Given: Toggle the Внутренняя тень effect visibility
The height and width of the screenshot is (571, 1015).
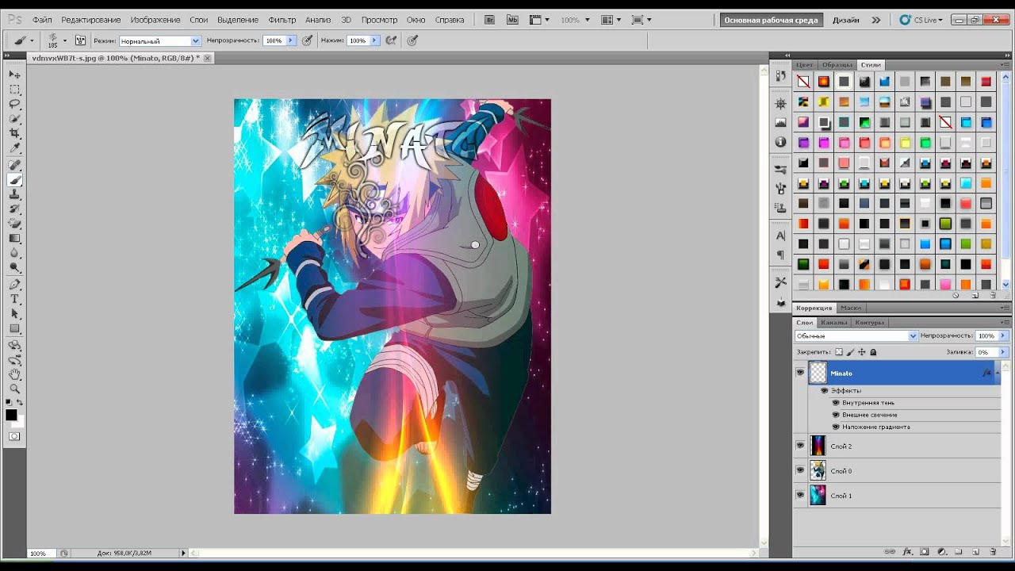Looking at the screenshot, I should pos(836,403).
